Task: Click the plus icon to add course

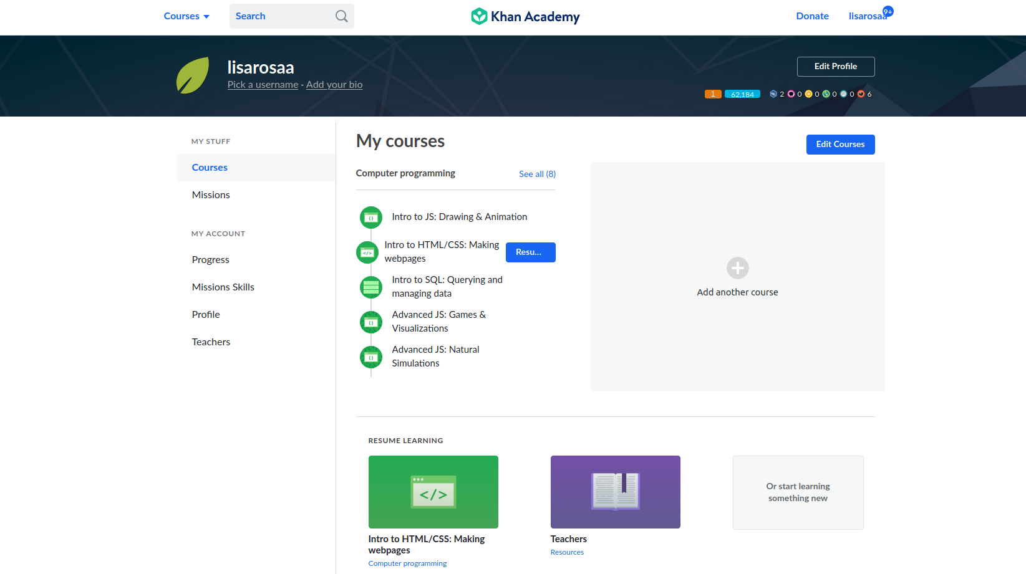Action: pos(738,268)
